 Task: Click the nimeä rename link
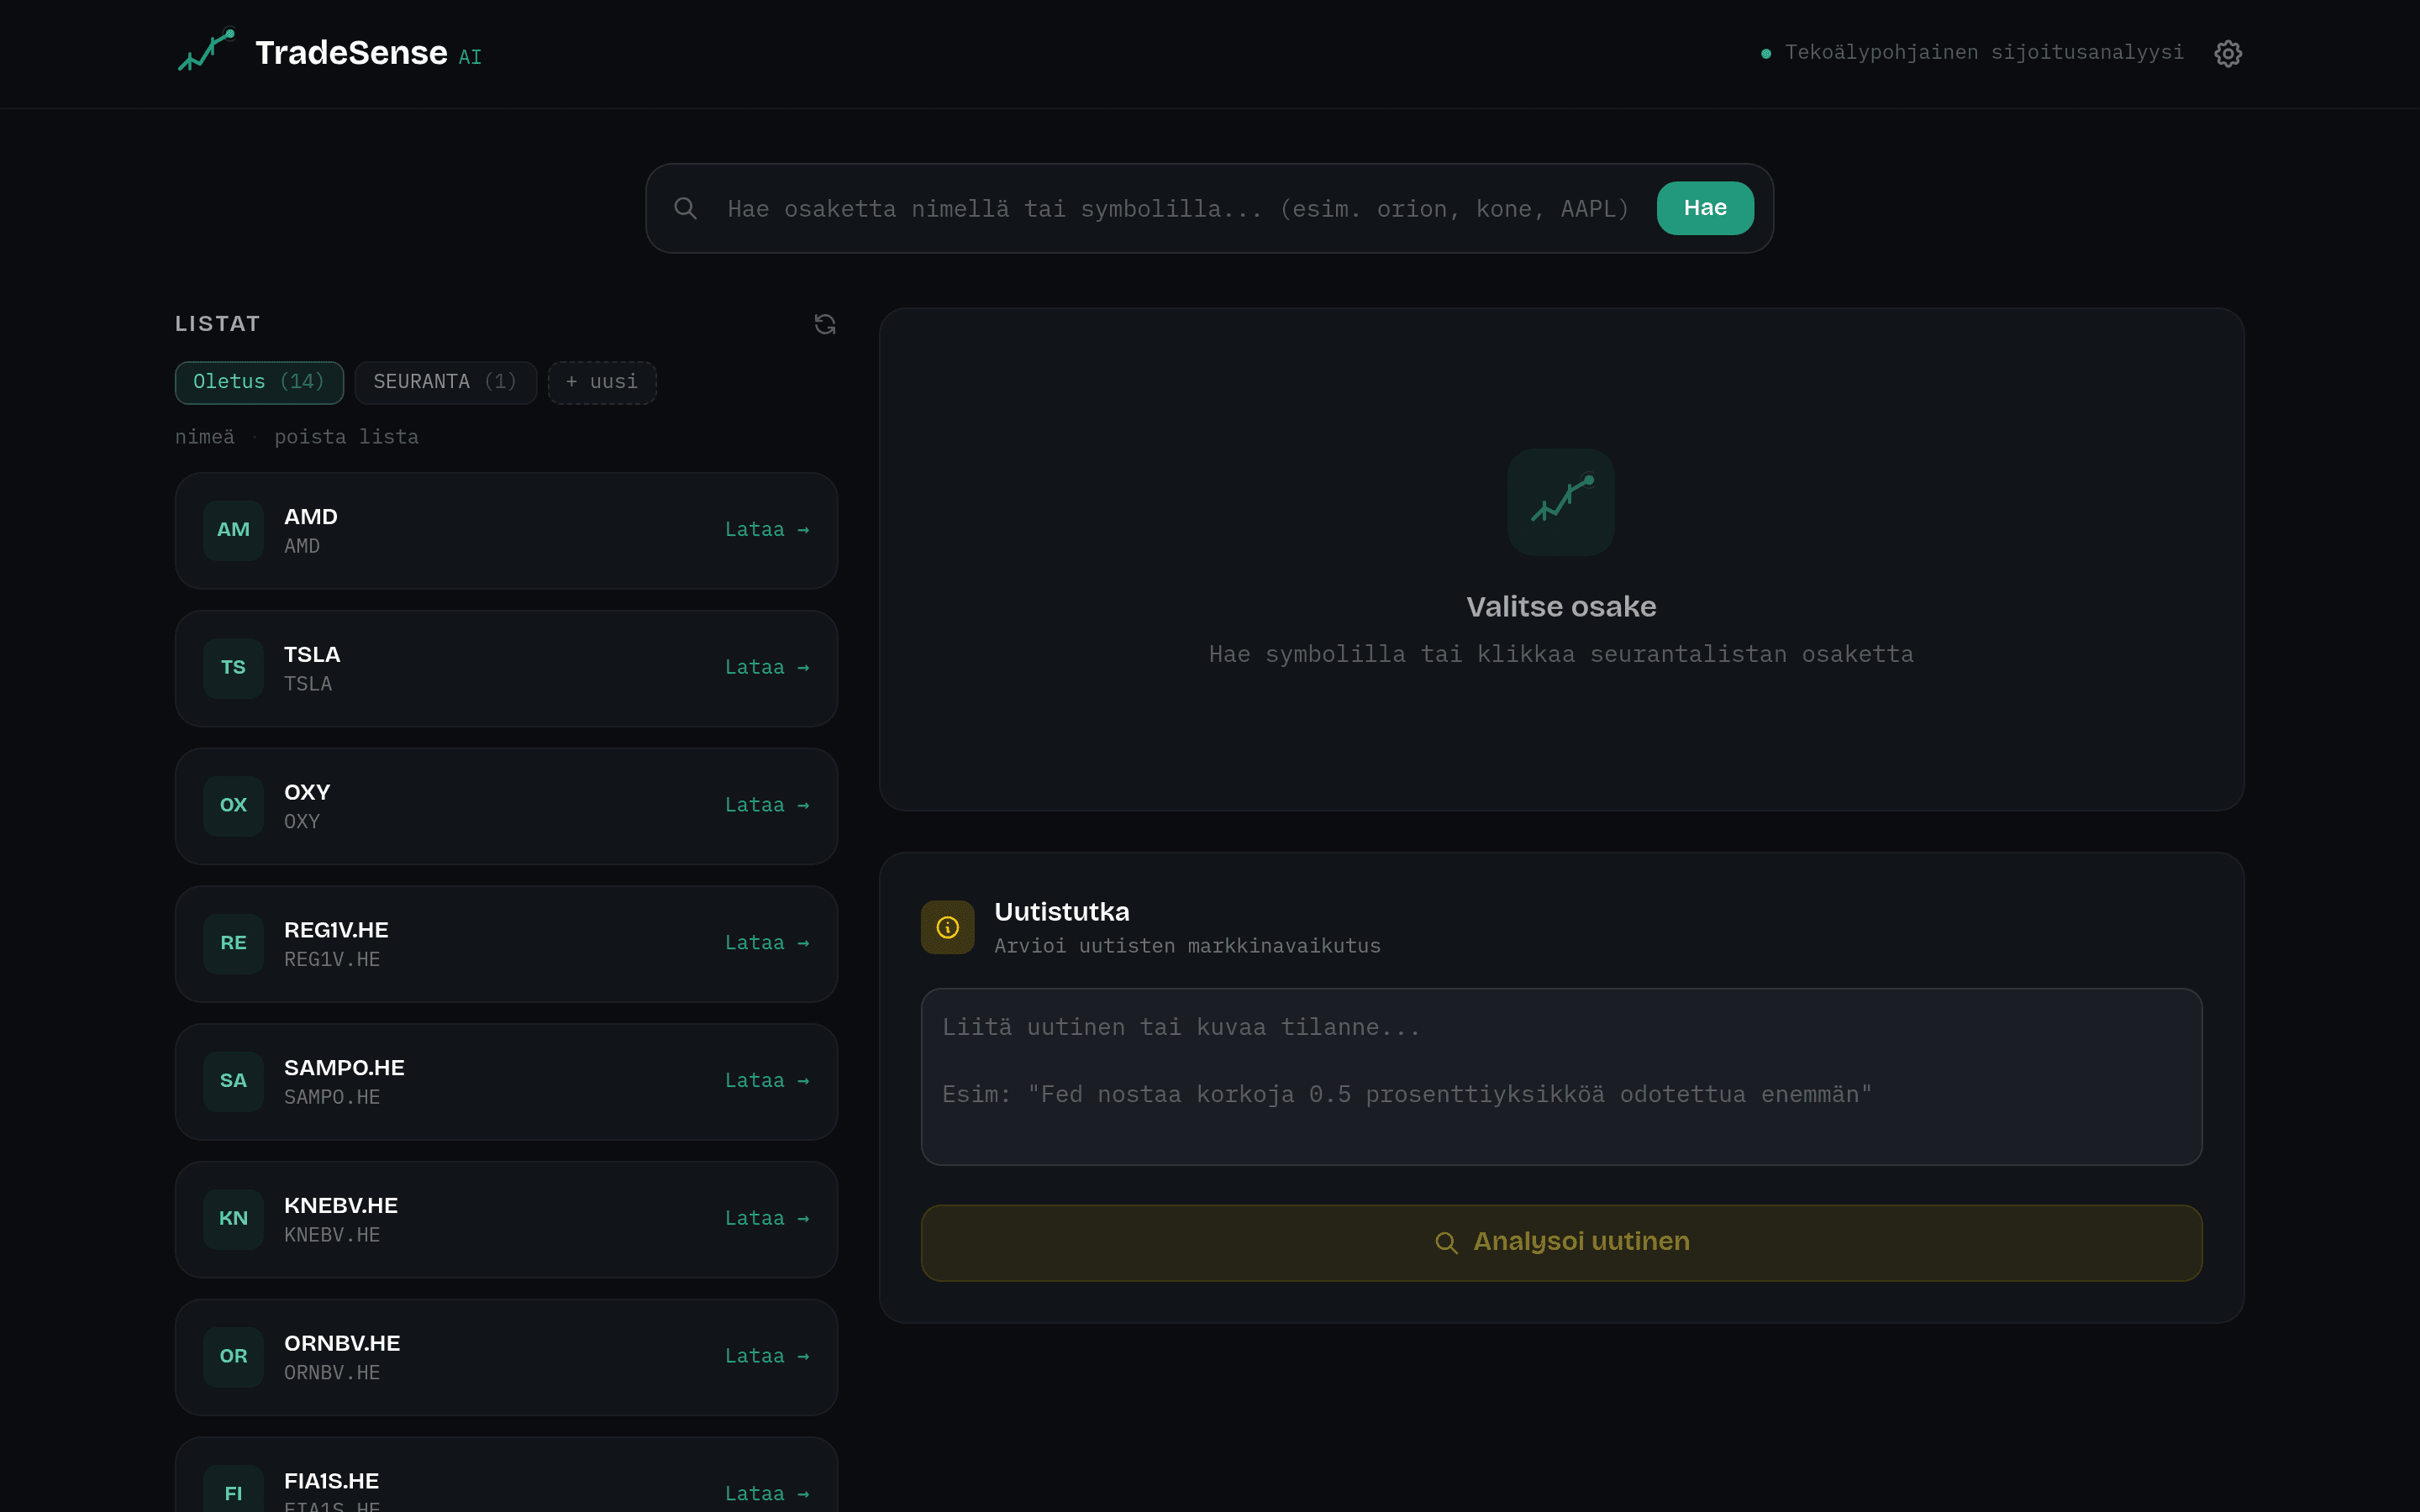[x=205, y=437]
